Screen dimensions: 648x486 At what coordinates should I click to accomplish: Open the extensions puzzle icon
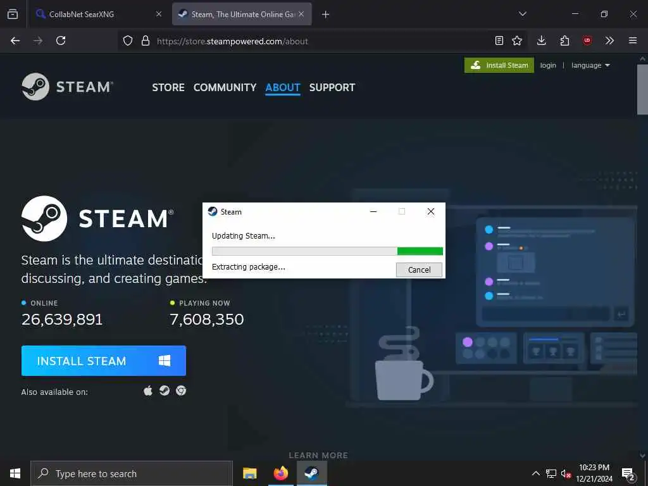pyautogui.click(x=564, y=40)
